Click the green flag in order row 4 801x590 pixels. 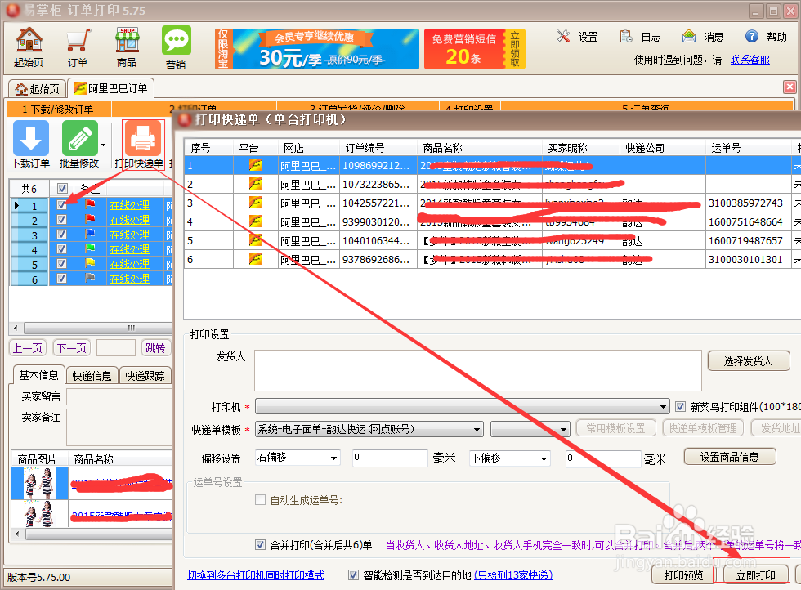coord(91,248)
